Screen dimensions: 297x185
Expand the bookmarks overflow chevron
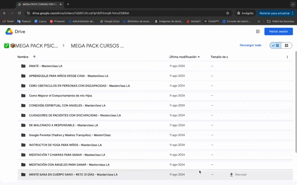tap(259, 21)
